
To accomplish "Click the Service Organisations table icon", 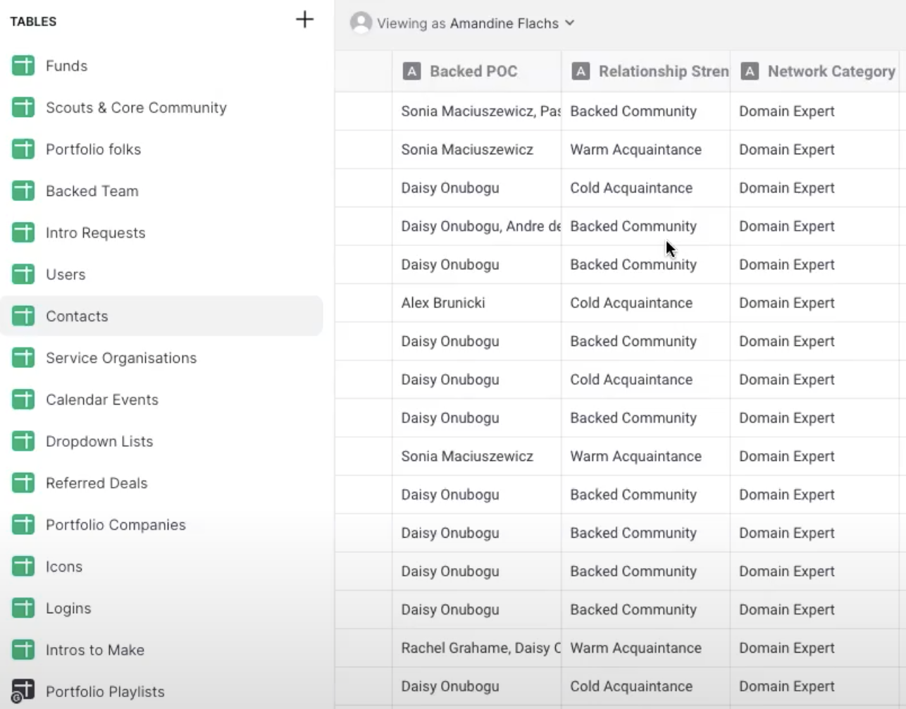I will [x=23, y=357].
